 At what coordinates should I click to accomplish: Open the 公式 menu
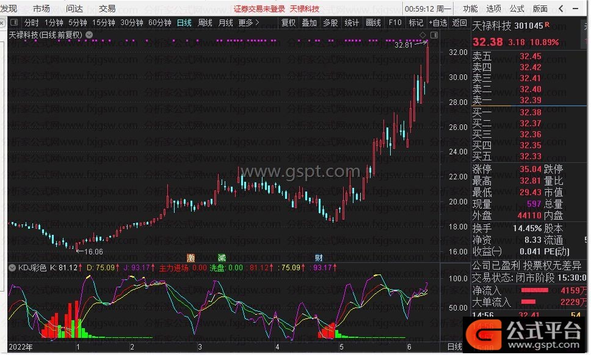517,9
